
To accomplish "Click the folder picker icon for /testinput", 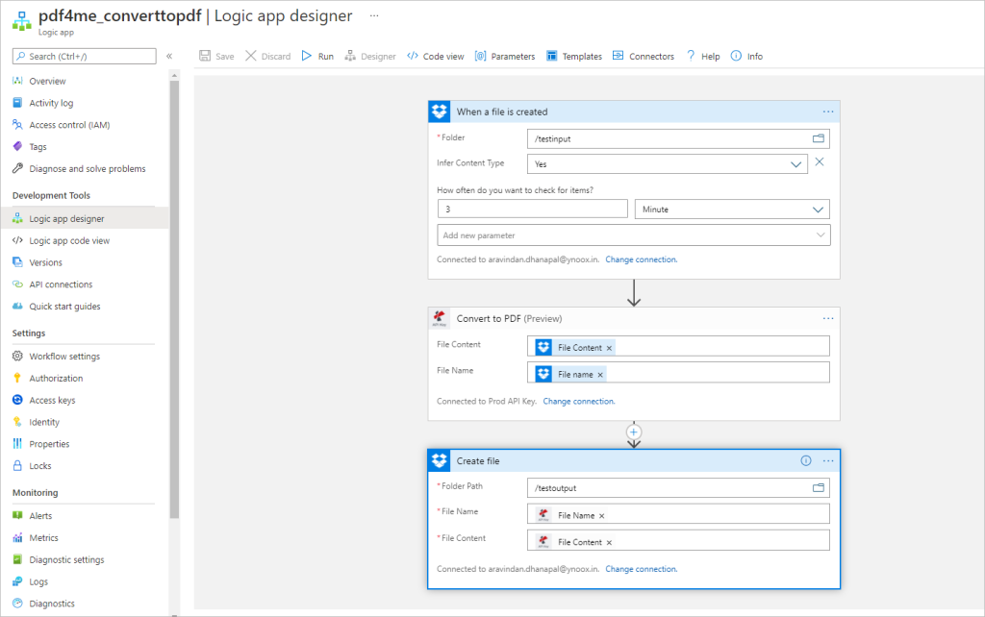I will tap(819, 138).
